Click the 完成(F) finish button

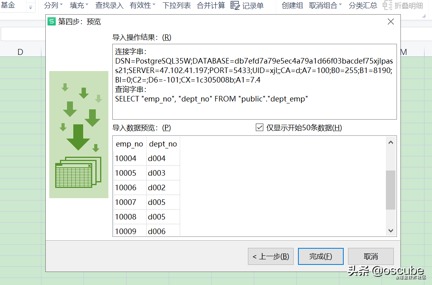(321, 256)
